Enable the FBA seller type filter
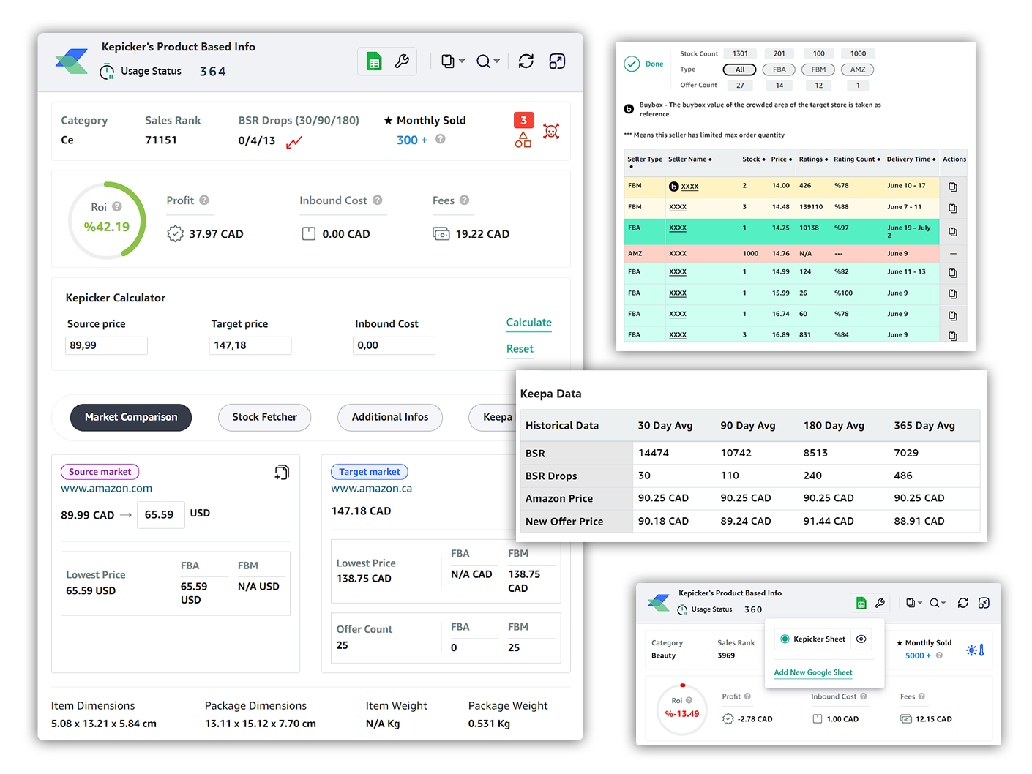The height and width of the screenshot is (774, 1032). (x=779, y=69)
